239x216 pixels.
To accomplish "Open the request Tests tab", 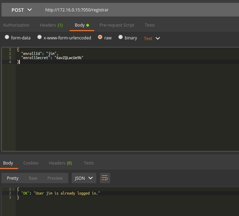I will (x=150, y=25).
